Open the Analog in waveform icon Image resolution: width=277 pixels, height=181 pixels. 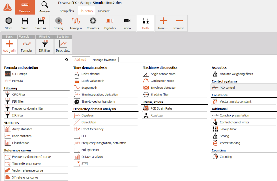tap(76, 21)
